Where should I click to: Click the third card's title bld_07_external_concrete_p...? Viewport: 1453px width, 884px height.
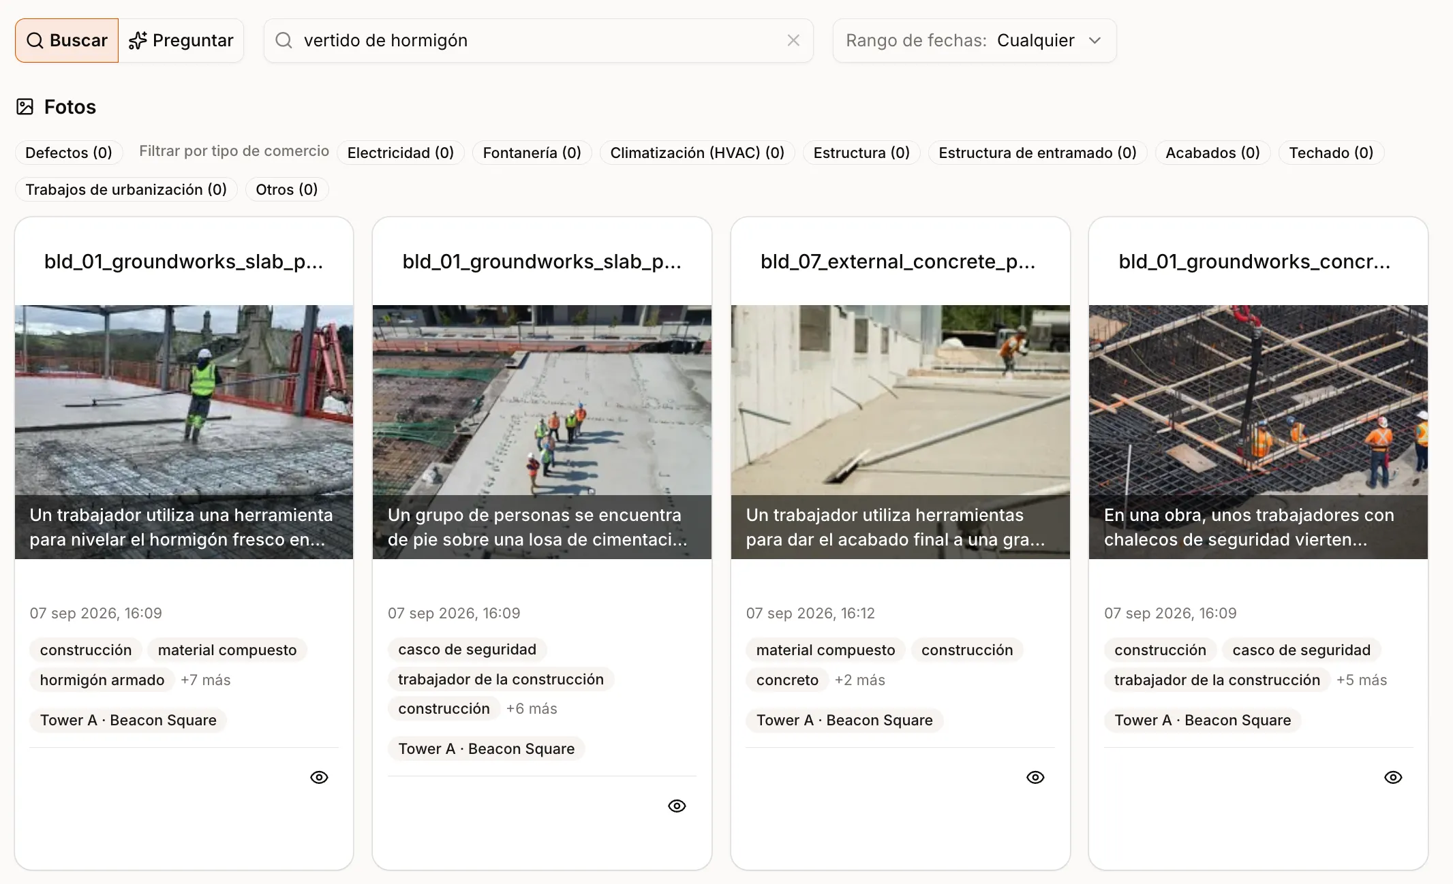click(x=898, y=262)
